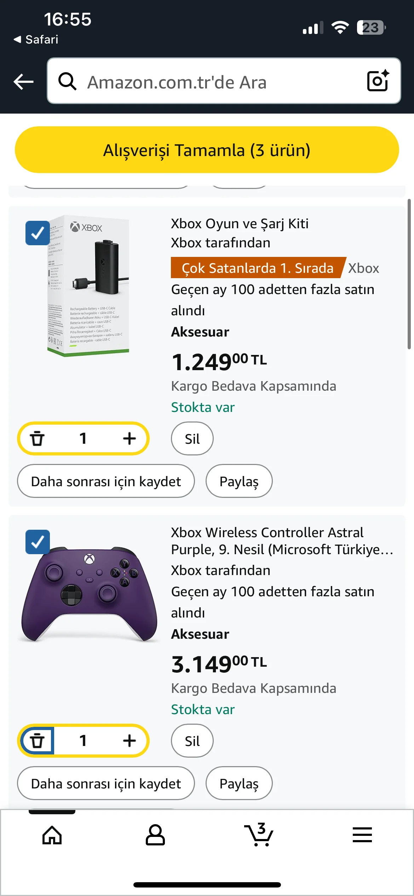Tap the Home icon in bottom bar
Viewport: 414px width, 896px height.
point(52,835)
